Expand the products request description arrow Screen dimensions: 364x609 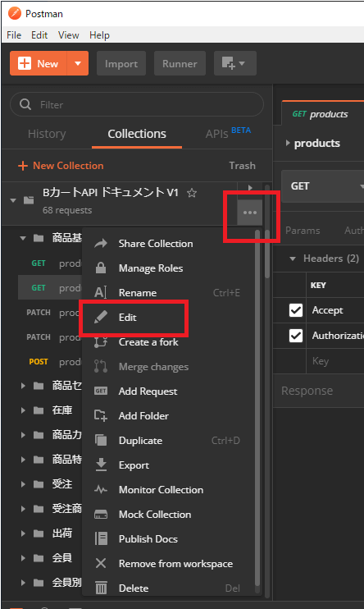coord(288,143)
